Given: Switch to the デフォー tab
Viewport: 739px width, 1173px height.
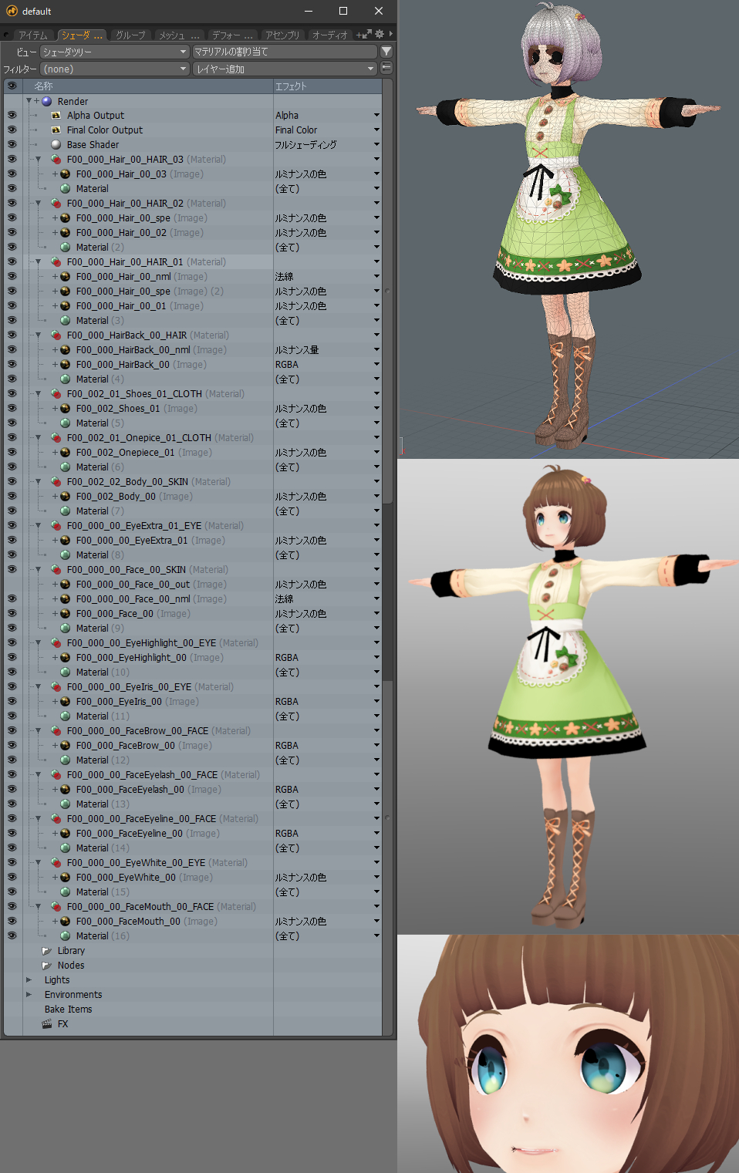Looking at the screenshot, I should pyautogui.click(x=232, y=35).
